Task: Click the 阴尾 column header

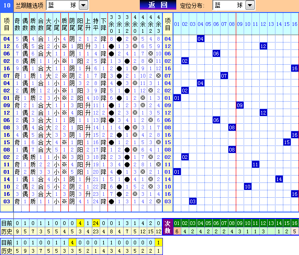Action: click(72, 24)
